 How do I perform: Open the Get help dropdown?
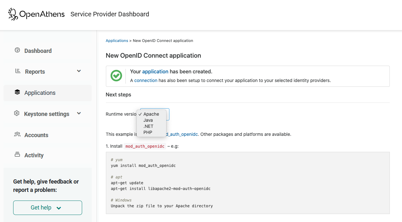pyautogui.click(x=47, y=208)
